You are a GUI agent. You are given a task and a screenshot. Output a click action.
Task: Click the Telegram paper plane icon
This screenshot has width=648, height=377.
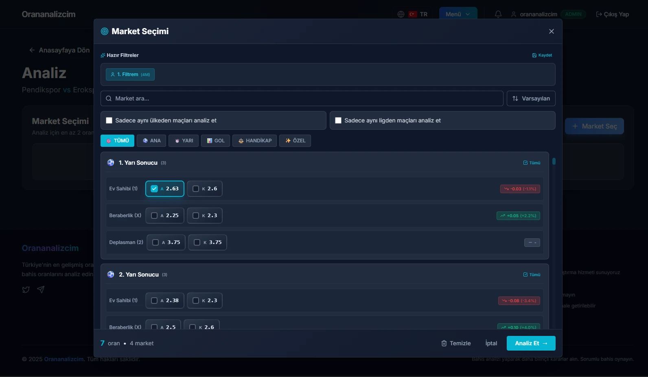click(41, 290)
